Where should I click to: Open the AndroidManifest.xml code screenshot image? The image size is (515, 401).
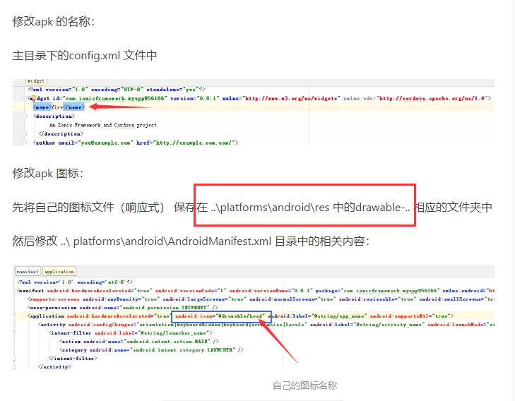[x=253, y=317]
